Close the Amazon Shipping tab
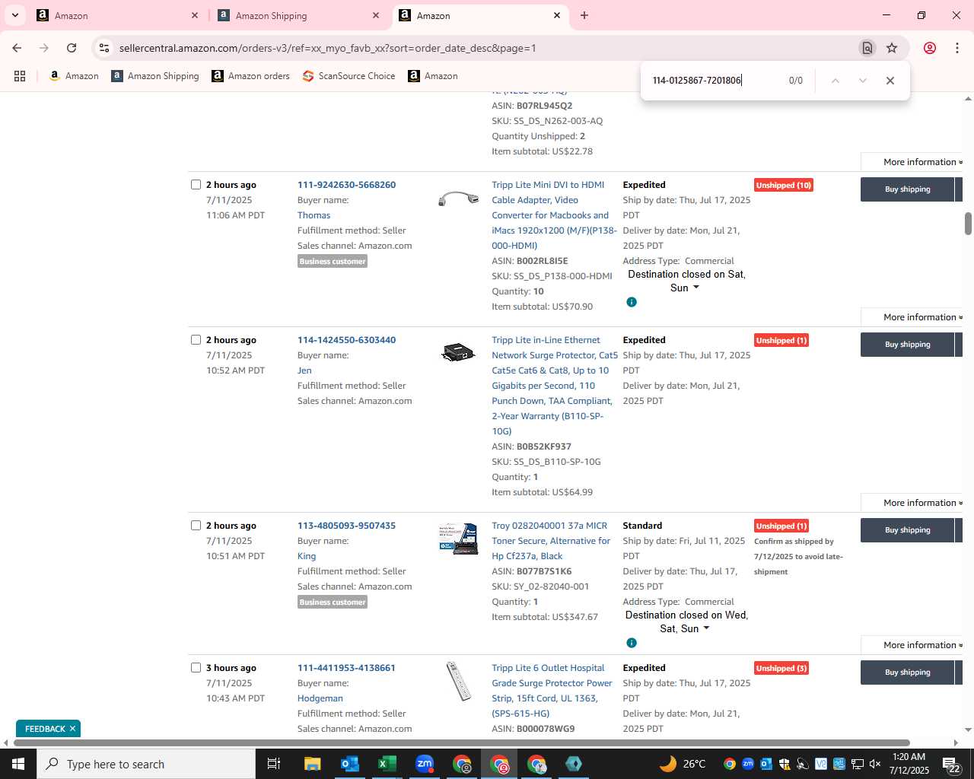974x779 pixels. coord(375,15)
